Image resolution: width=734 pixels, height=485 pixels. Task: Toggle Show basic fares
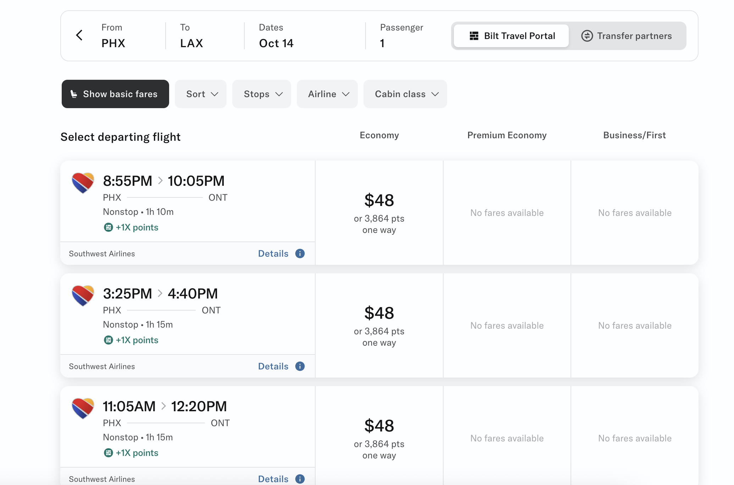(x=115, y=94)
